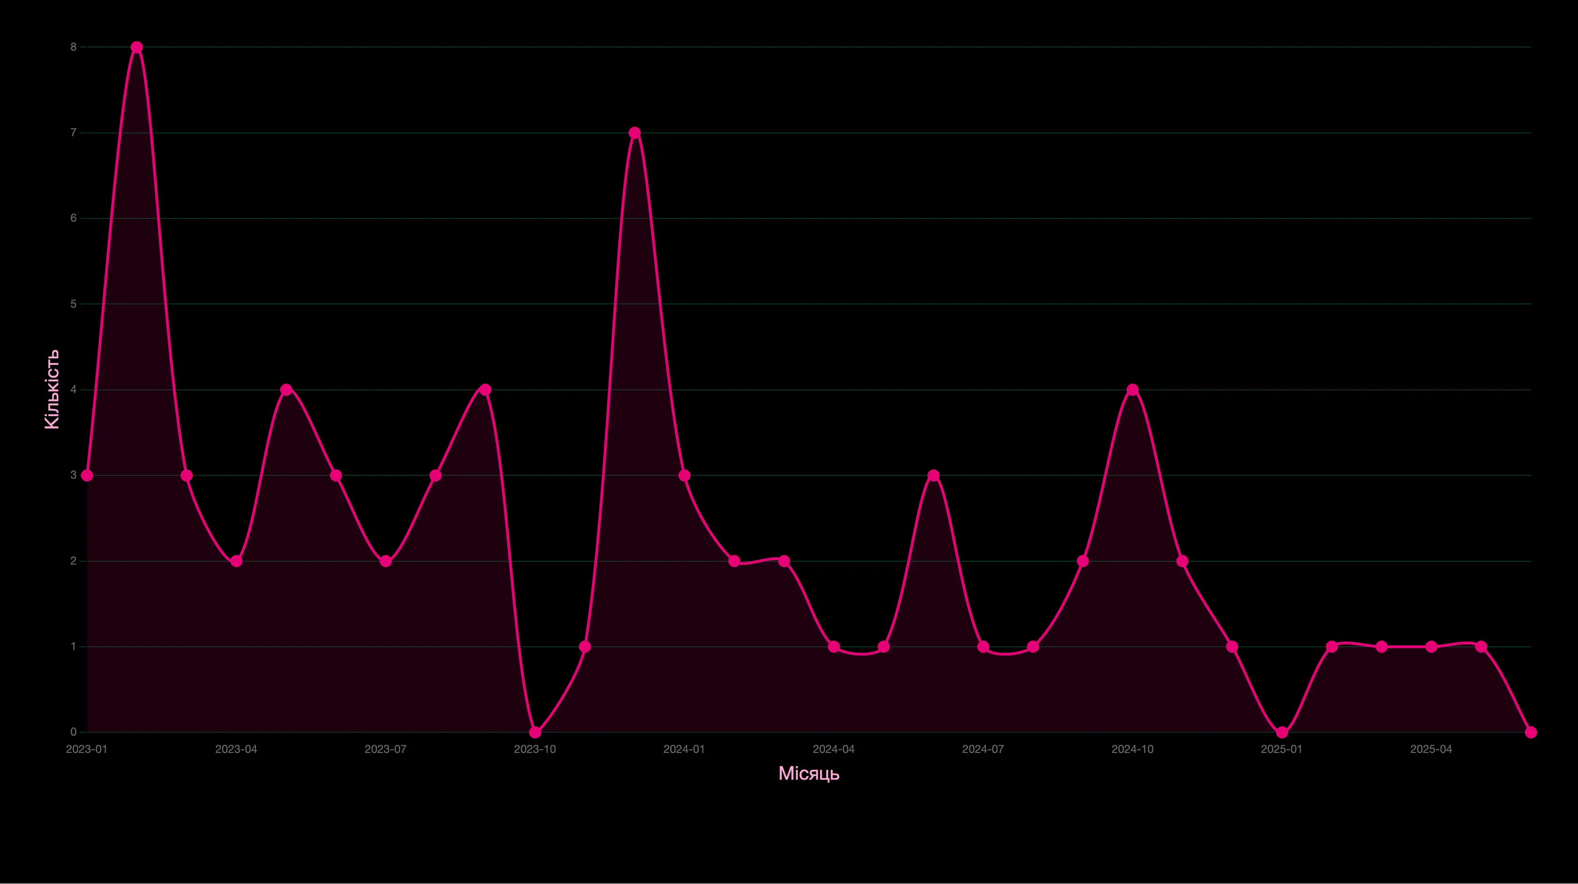This screenshot has height=884, width=1578.
Task: Click the x-axis label 2023-07
Action: coord(385,749)
